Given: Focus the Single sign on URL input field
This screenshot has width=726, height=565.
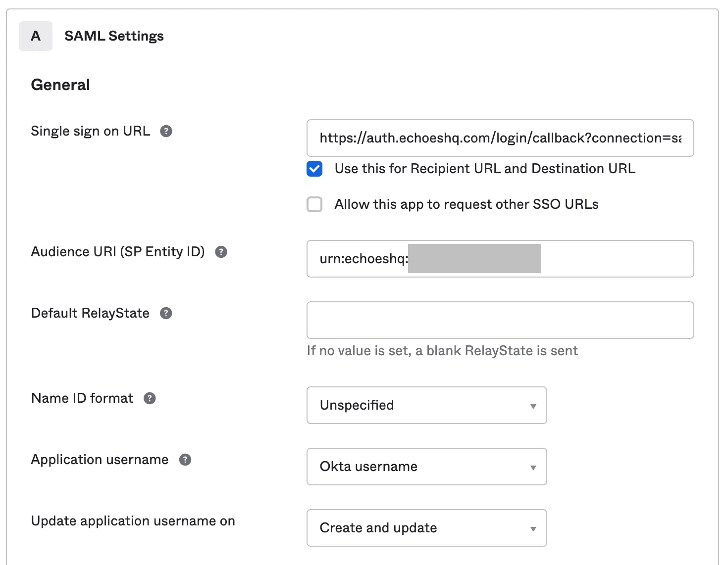Looking at the screenshot, I should click(x=500, y=138).
